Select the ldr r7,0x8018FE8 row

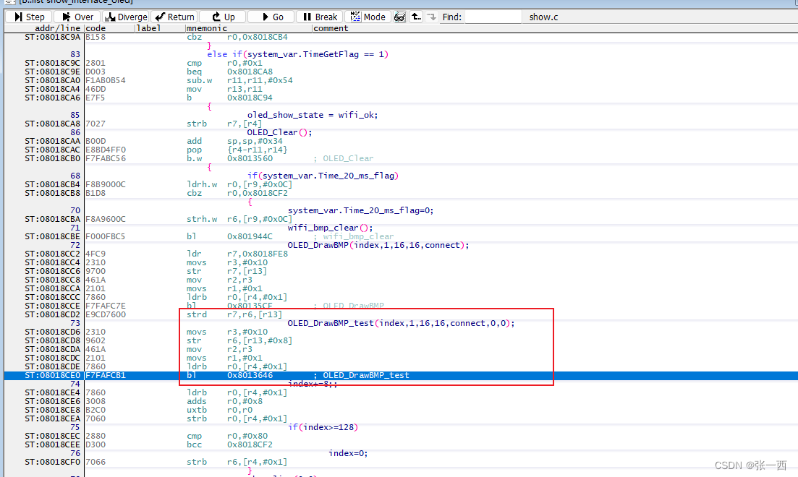(x=401, y=253)
